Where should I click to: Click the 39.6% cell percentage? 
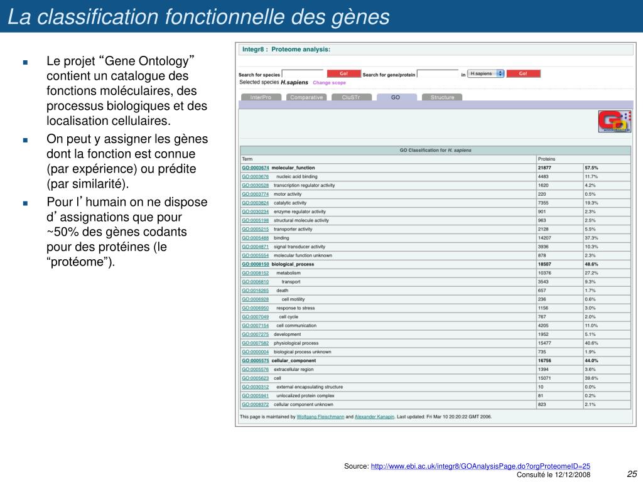click(x=607, y=378)
